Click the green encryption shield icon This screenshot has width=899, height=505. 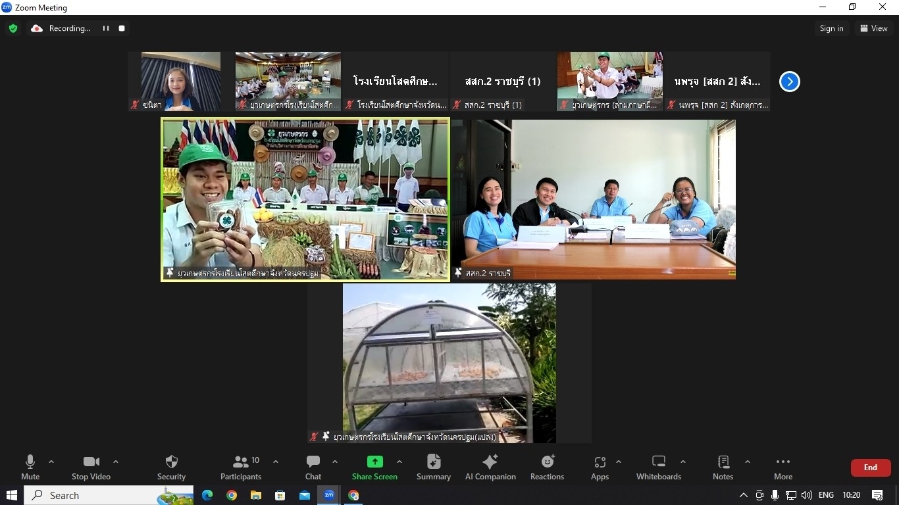[13, 28]
